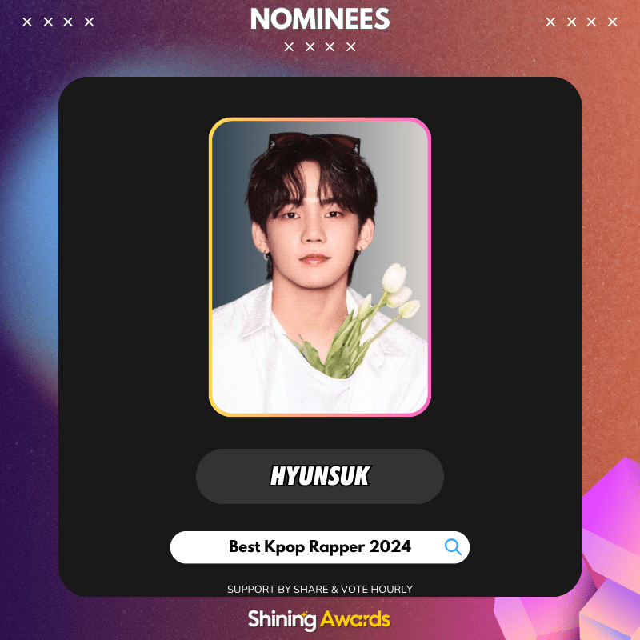Click the third X mark in top-right row
This screenshot has width=640, height=640.
click(x=591, y=22)
